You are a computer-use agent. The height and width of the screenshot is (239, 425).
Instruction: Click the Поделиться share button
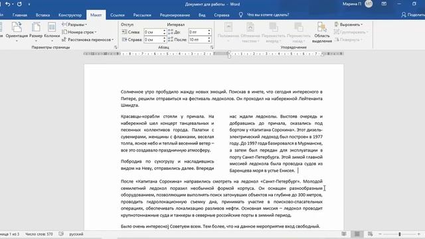coord(412,15)
